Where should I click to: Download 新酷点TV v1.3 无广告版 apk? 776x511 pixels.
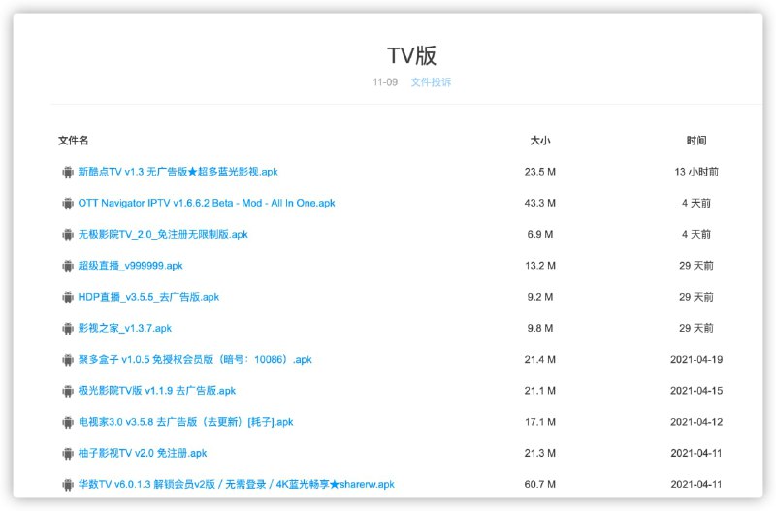click(178, 172)
